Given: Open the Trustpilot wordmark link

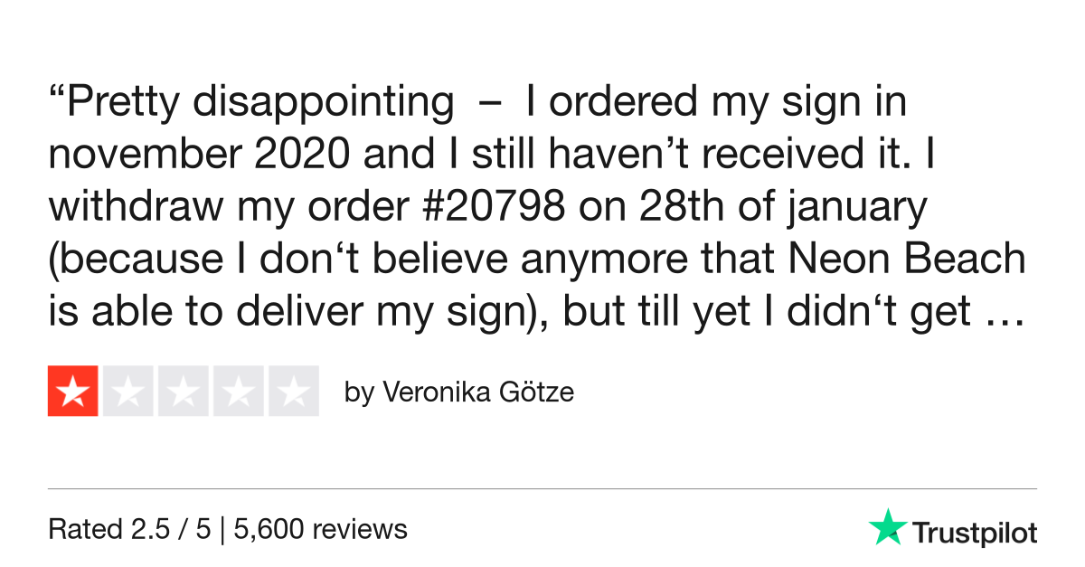Looking at the screenshot, I should (974, 533).
